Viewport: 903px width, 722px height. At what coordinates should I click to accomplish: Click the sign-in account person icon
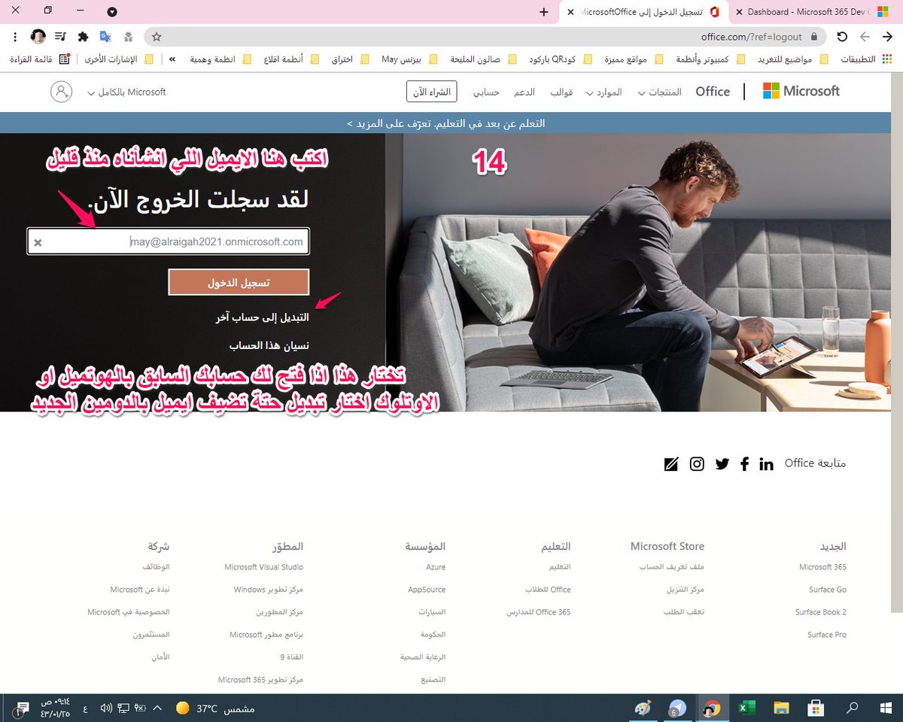(x=62, y=92)
